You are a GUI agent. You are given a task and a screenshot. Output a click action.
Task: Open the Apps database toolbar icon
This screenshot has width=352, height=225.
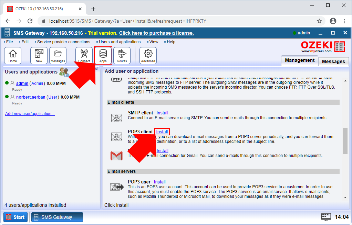103,56
